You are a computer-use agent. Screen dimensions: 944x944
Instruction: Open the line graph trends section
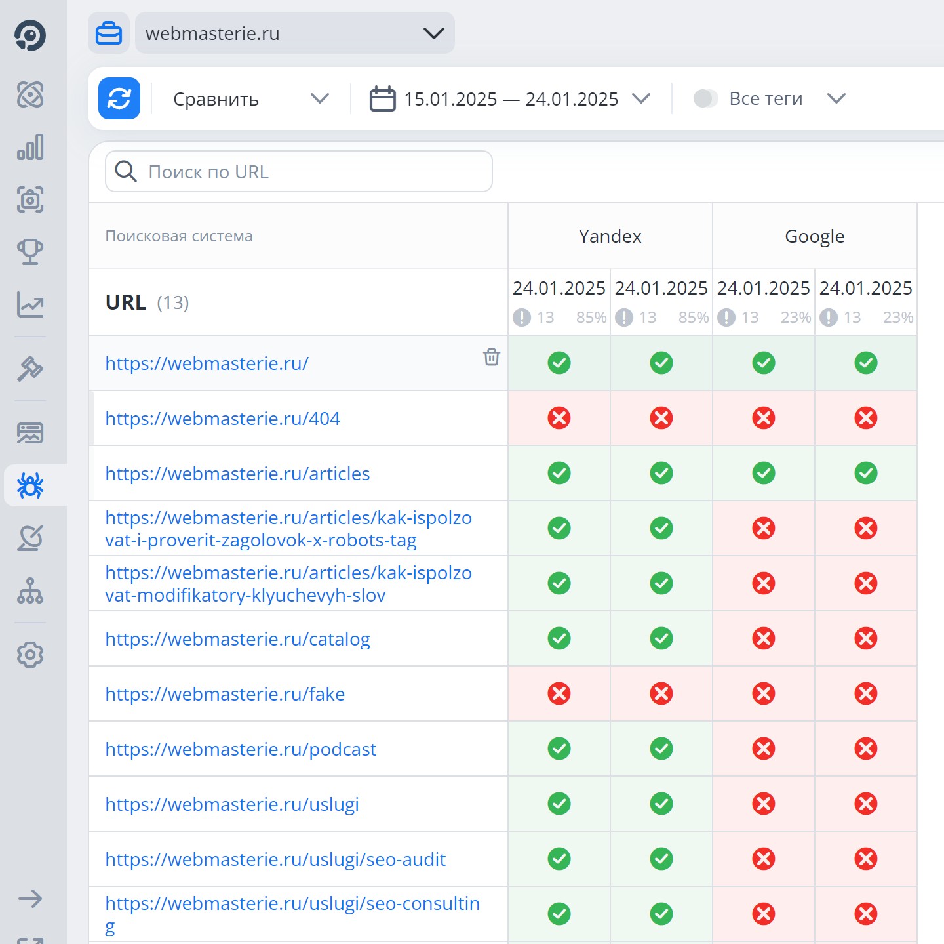pyautogui.click(x=30, y=304)
